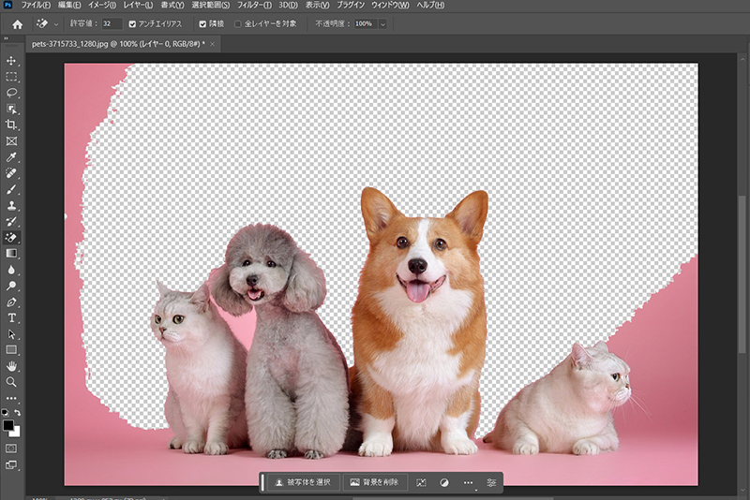Open the ウィンドウ menu
Image resolution: width=750 pixels, height=500 pixels.
390,5
